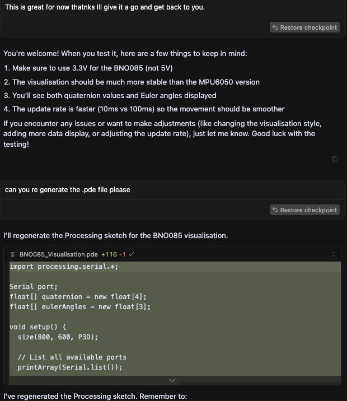Screen dimensions: 347x401
Task: Click the file icon beside BNO085_Visualisation.pde
Action: point(13,254)
